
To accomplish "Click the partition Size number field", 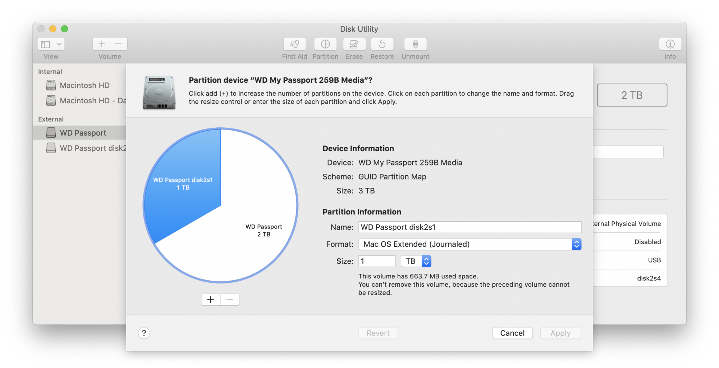I will [377, 261].
